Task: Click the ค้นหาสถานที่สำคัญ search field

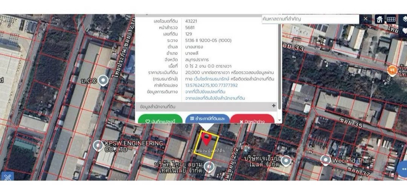Action: click(x=310, y=19)
